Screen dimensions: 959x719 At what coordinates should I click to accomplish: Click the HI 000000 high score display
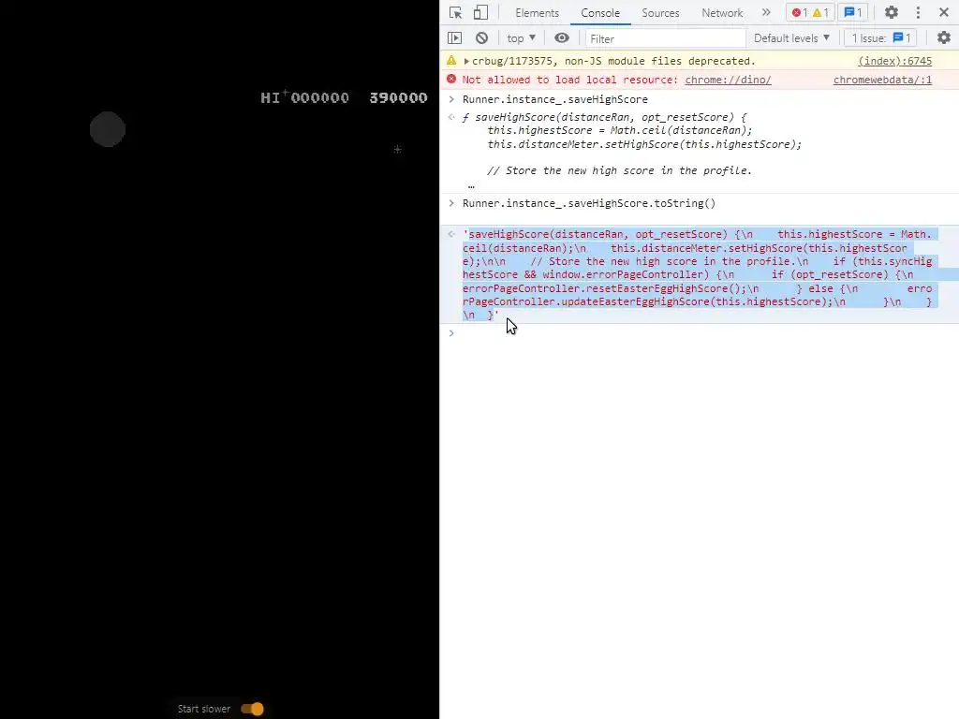(304, 97)
